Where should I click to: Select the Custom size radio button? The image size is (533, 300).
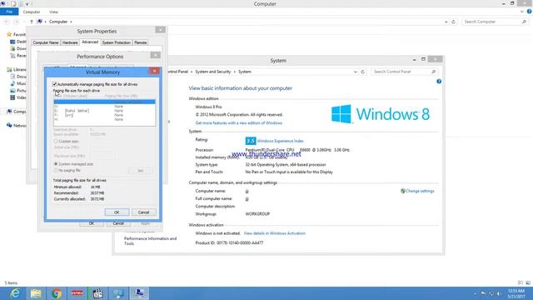point(56,141)
